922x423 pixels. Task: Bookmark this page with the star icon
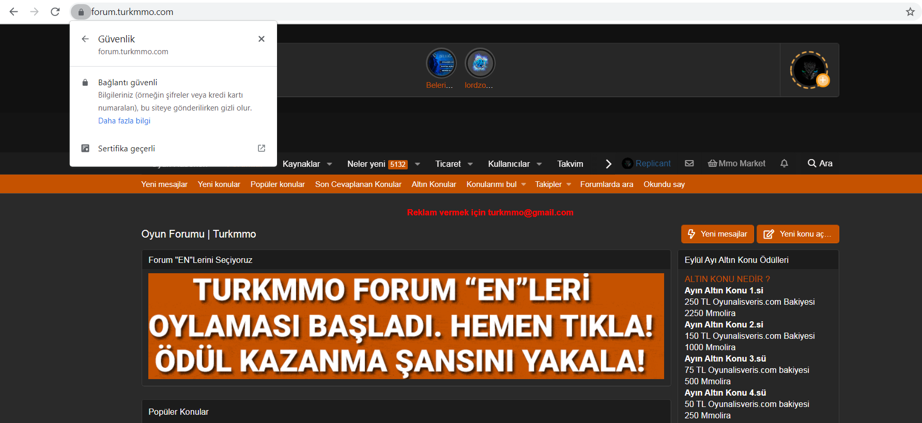click(910, 11)
